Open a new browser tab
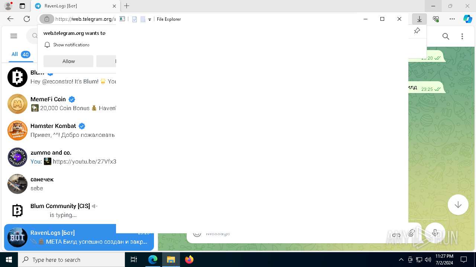476x267 pixels. coord(127,6)
